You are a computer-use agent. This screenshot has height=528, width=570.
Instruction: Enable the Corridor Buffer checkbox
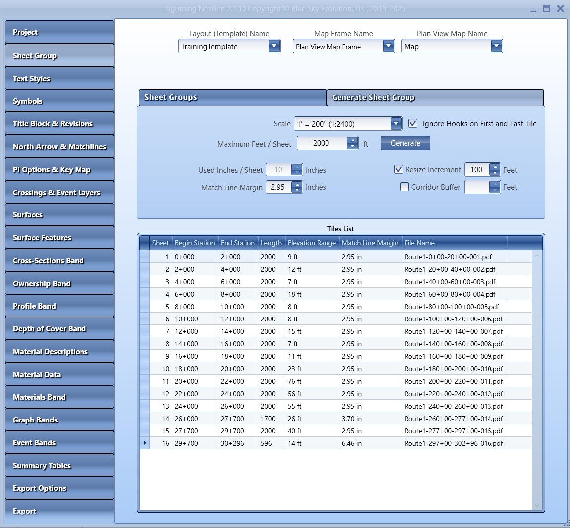(x=404, y=187)
